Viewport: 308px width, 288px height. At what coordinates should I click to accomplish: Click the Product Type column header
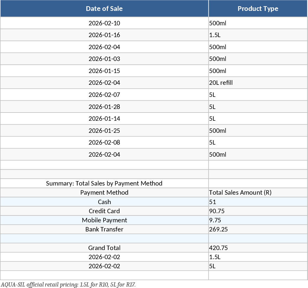tap(258, 9)
